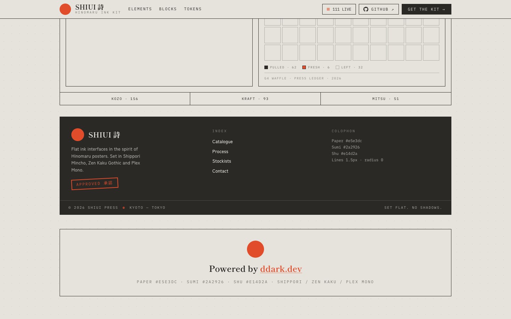Open the ELEMENTS nav item

click(140, 9)
